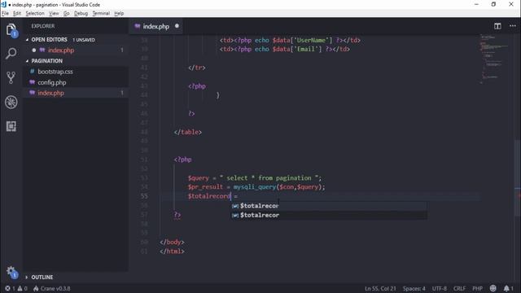Click UTF-8 encoding in status bar
The width and height of the screenshot is (521, 293).
(440, 288)
